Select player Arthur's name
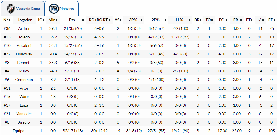Viewport: 277px width, 135px height. (x=24, y=29)
